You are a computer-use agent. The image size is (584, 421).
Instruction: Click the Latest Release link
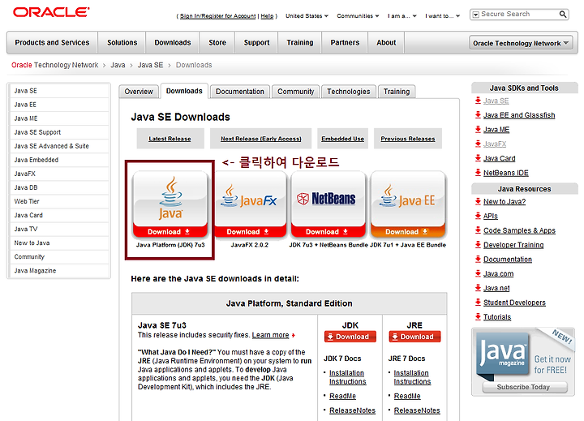pos(170,139)
